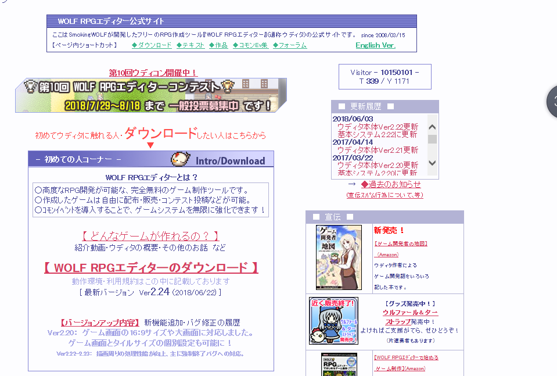Click the 新発売！ label
Screen dimensions: 557x376
click(x=389, y=230)
